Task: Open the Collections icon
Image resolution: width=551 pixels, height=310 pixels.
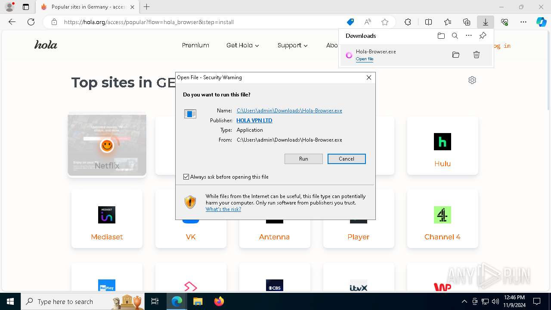Action: [467, 22]
